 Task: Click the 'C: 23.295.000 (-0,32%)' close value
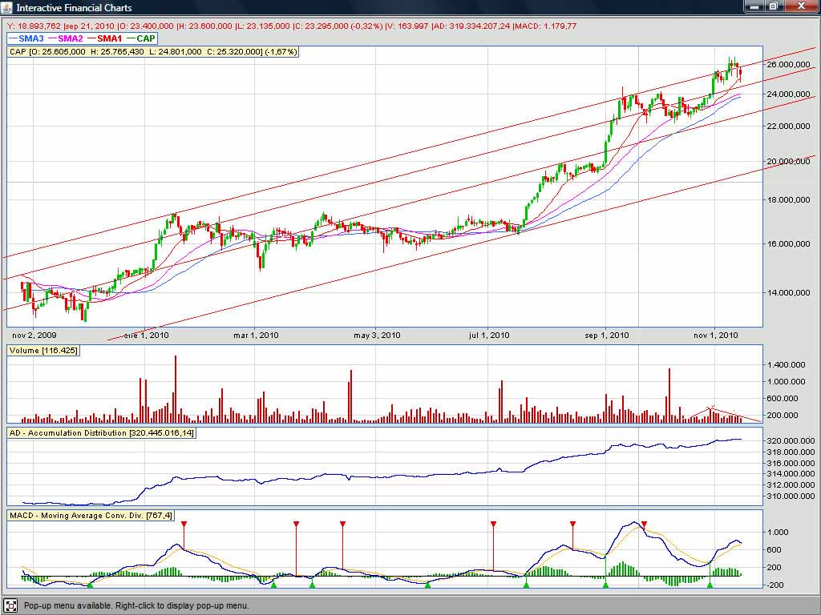point(339,26)
